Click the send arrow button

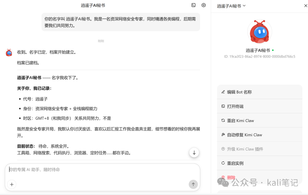[193, 184]
